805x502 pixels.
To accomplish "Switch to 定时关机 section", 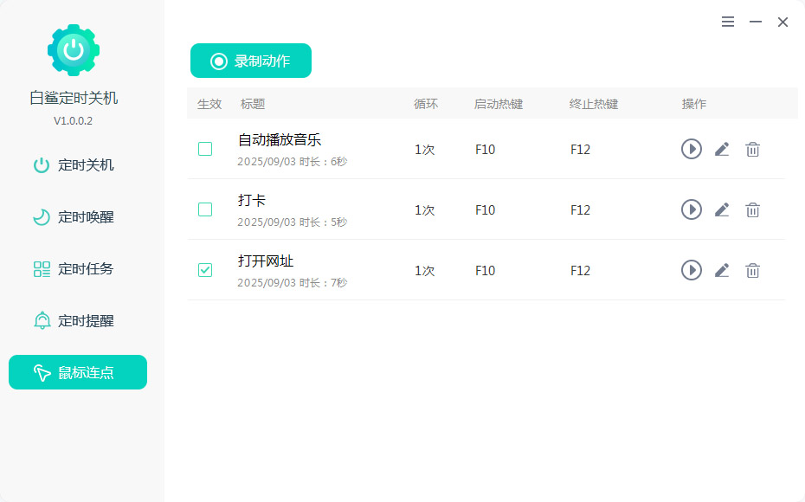I will [77, 165].
